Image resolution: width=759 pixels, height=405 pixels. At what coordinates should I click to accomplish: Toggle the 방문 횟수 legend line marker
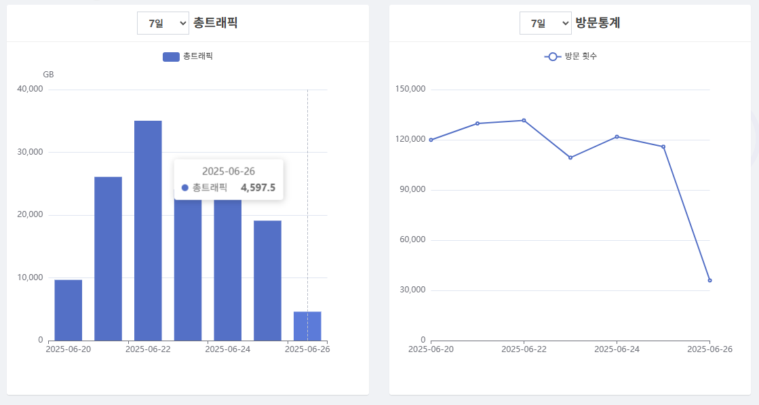552,56
